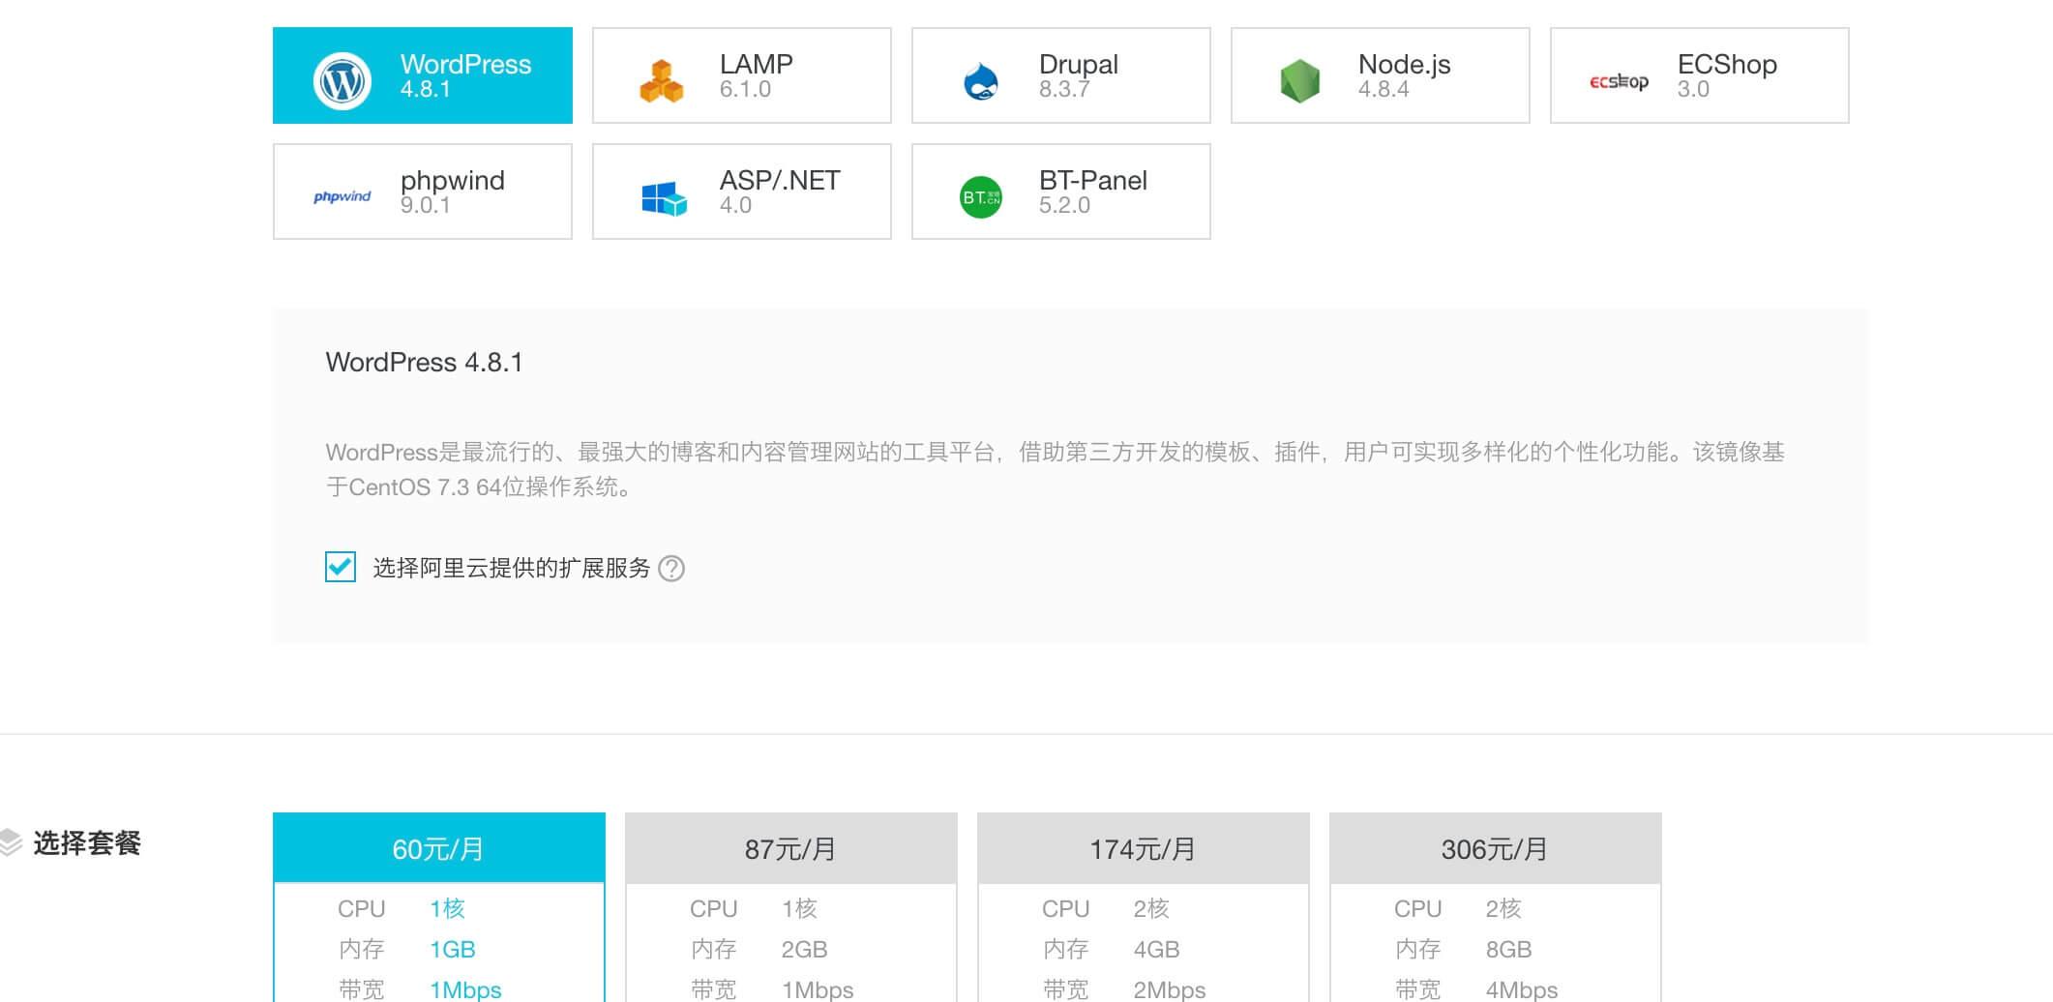Viewport: 2053px width, 1002px height.
Task: Select the 306元/月 plan header
Action: click(x=1496, y=848)
